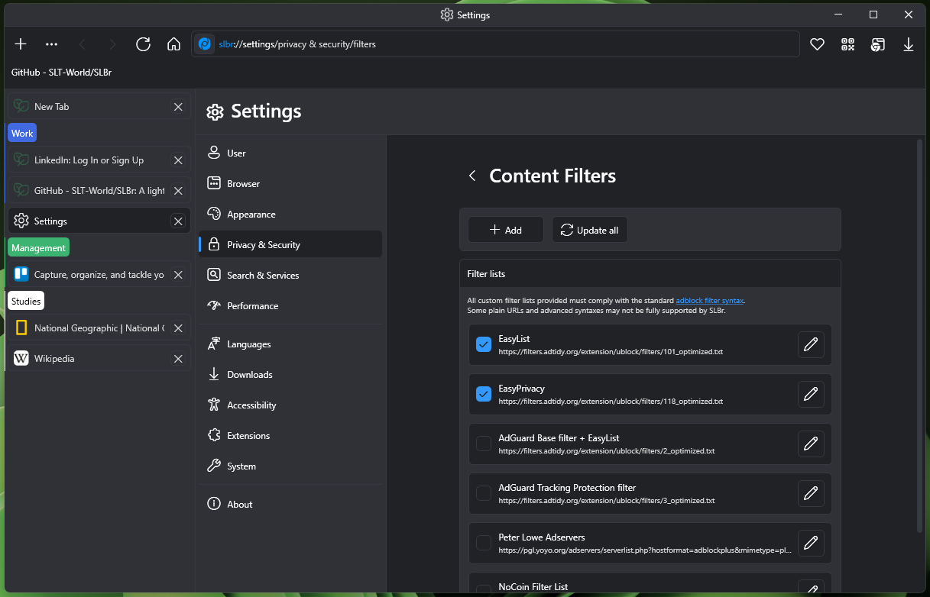Select Privacy & Security section
Screen dimensions: 930x597
coord(290,245)
